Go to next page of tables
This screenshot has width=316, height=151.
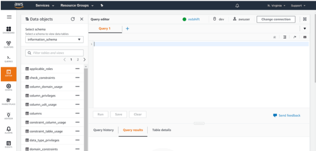tap(85, 60)
